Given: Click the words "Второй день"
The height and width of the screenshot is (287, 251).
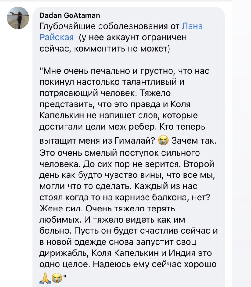Looking at the screenshot, I should pos(194,164).
